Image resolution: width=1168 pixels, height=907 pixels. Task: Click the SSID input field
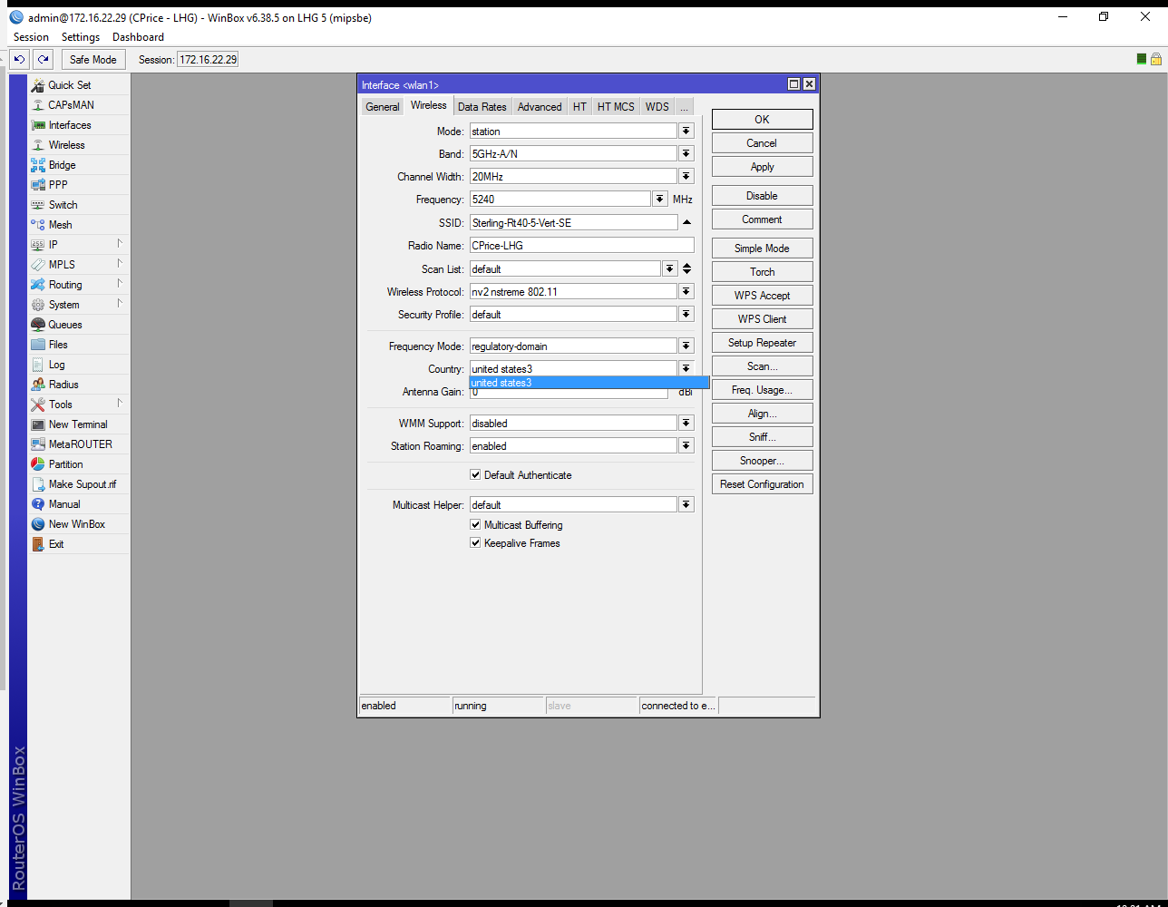point(573,223)
